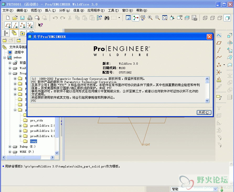
Task: Open the 插入(I) menu
Action: click(x=50, y=10)
